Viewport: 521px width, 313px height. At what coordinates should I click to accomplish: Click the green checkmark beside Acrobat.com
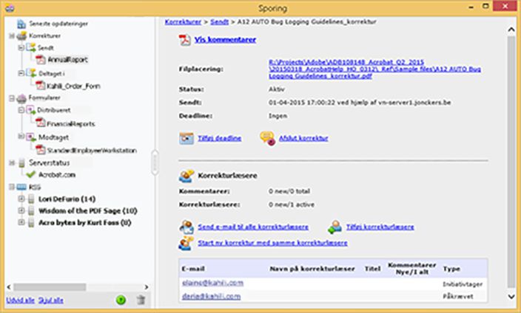31,174
